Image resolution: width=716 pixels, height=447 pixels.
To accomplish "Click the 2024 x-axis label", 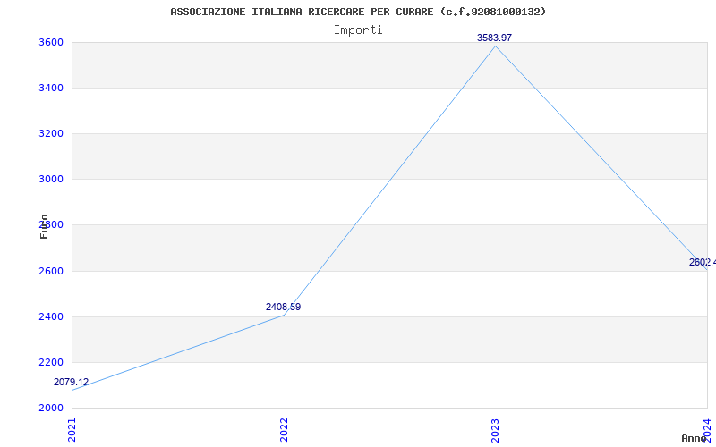I will (x=707, y=430).
